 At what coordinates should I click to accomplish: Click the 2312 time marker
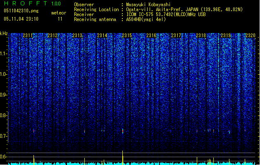click(52, 35)
